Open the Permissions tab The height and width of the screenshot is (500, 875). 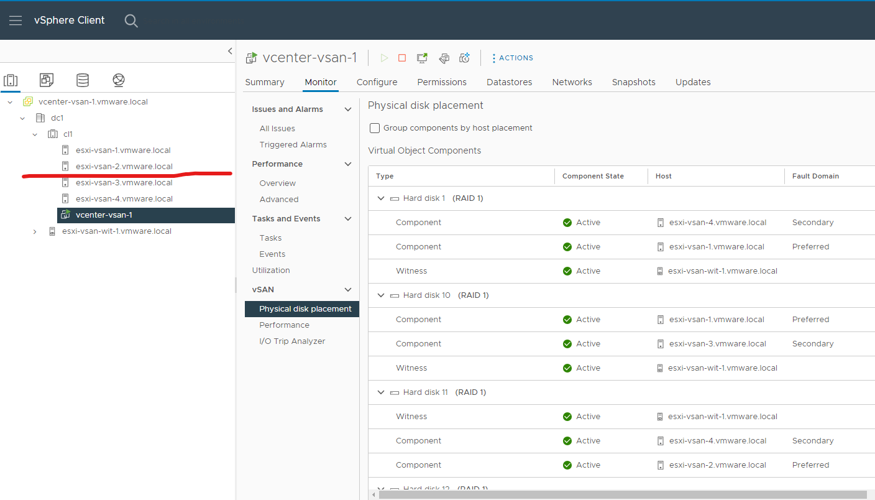(442, 82)
